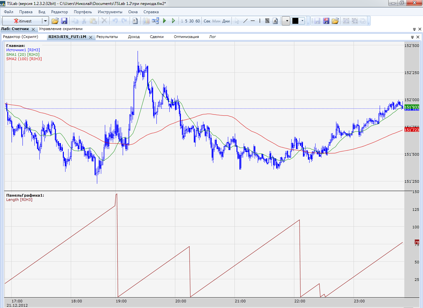Click the open folder icon in main toolbar
This screenshot has height=308, width=423.
click(x=55, y=21)
